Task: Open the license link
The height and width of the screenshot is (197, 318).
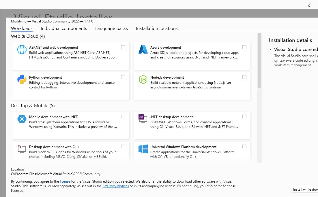Action: 65,181
